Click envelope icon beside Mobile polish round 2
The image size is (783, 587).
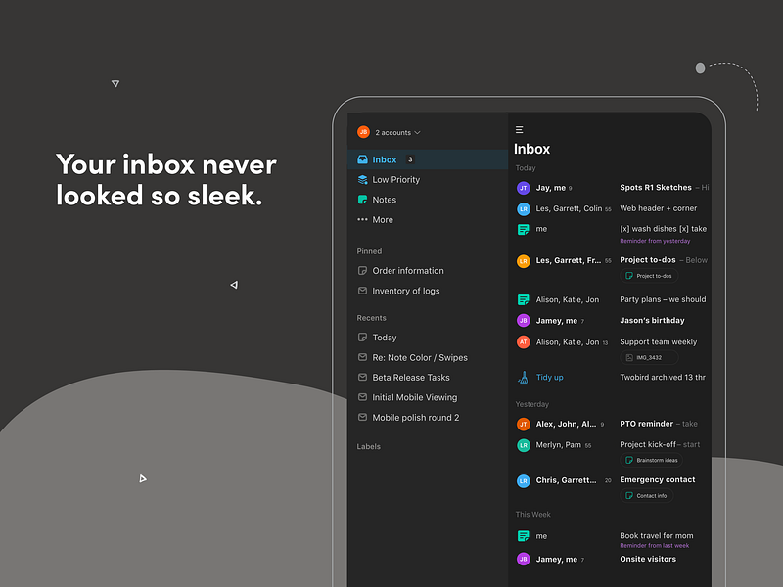(x=362, y=418)
